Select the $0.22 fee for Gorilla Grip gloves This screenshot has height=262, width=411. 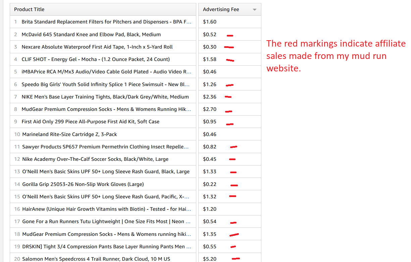[x=210, y=184]
